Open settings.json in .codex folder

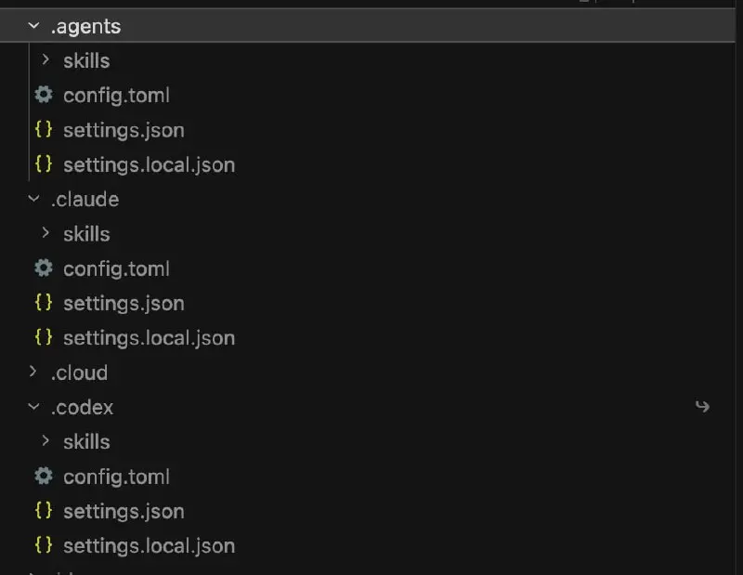pos(124,512)
